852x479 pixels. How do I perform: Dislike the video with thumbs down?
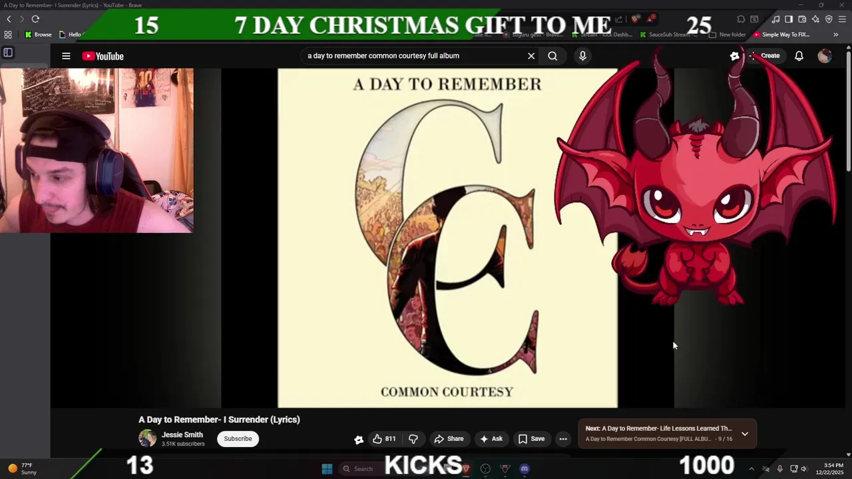coord(413,438)
